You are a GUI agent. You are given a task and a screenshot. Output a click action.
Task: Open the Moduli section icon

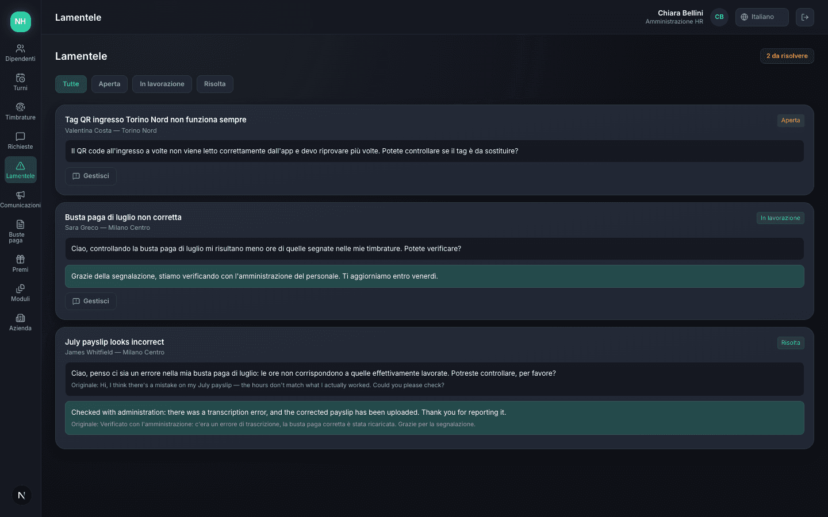(20, 288)
